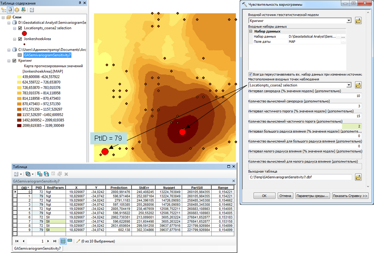The width and height of the screenshot is (374, 253).
Task: Click swatch for 2099,619385 – 3199,300049 class
Action: coord(19,126)
